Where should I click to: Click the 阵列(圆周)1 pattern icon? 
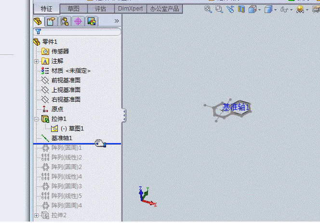point(45,148)
